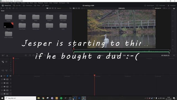The width and height of the screenshot is (177, 100).
Task: Open Google Chrome from taskbar
Action: click(x=43, y=98)
